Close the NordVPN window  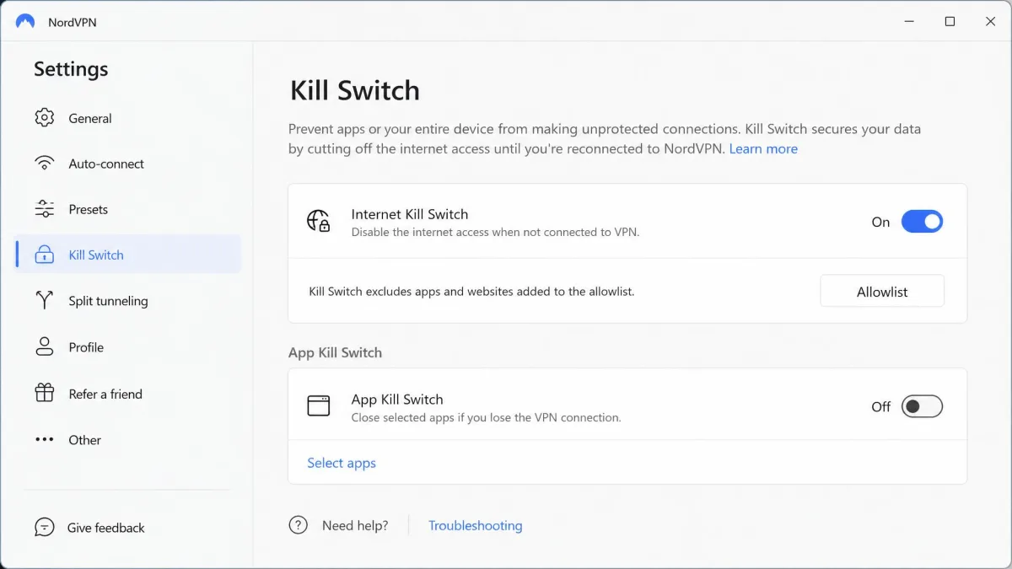[991, 22]
